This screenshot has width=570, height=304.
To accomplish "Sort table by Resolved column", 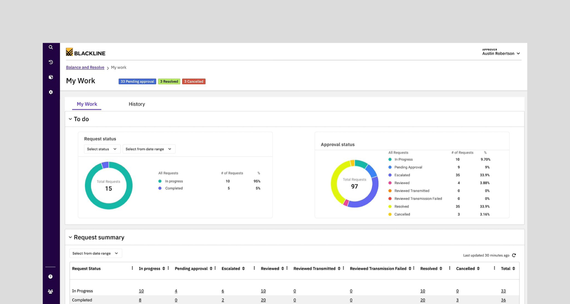I will coord(441,269).
